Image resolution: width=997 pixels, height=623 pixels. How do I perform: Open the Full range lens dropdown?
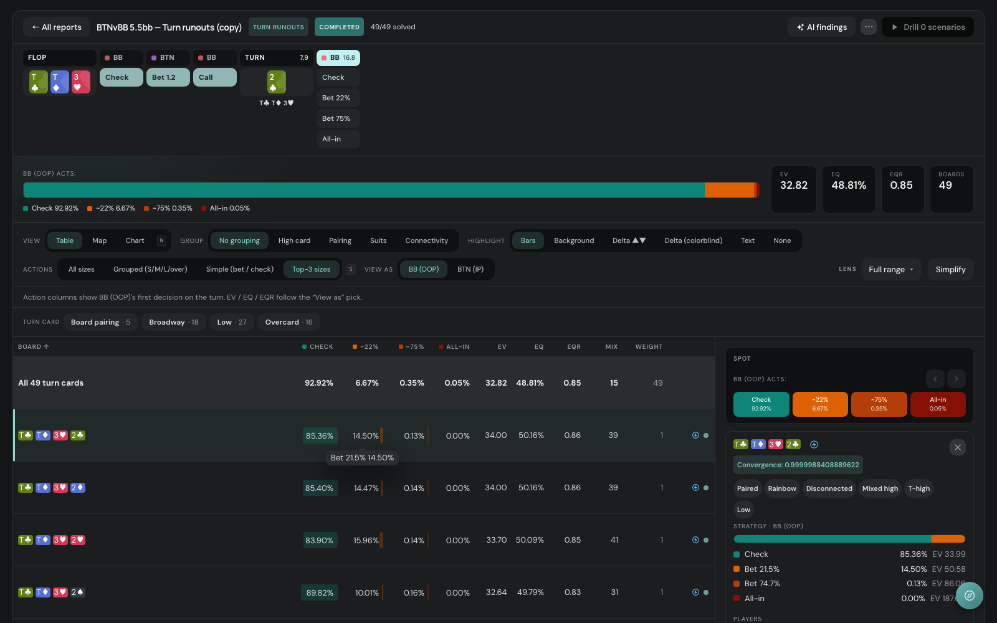[x=891, y=269]
